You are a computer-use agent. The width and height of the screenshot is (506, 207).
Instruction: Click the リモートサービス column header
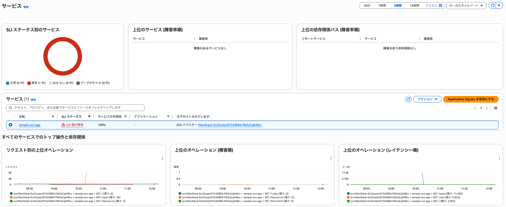pos(313,39)
